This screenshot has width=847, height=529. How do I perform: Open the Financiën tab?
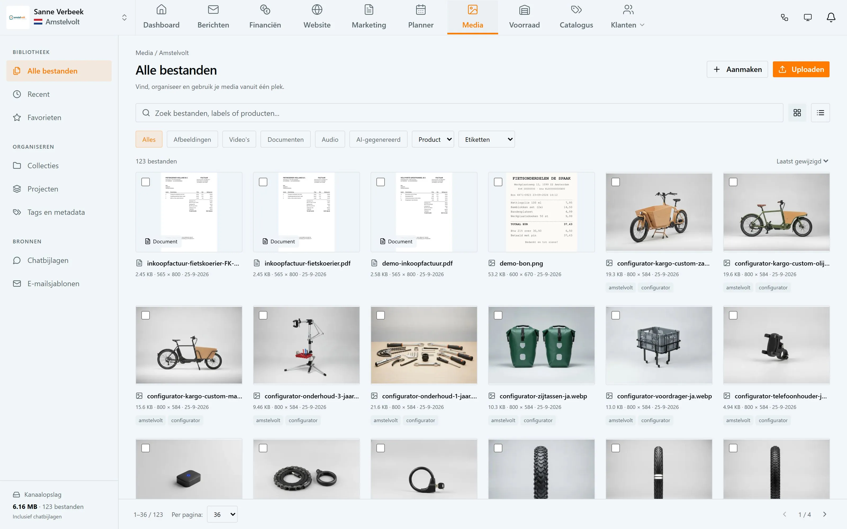click(265, 17)
